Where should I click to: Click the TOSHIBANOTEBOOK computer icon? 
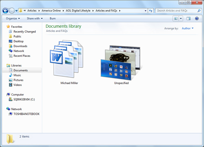pos(11,114)
